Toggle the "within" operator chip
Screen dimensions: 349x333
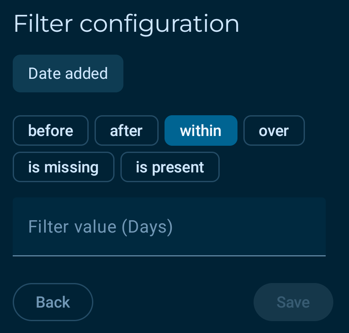(x=201, y=130)
